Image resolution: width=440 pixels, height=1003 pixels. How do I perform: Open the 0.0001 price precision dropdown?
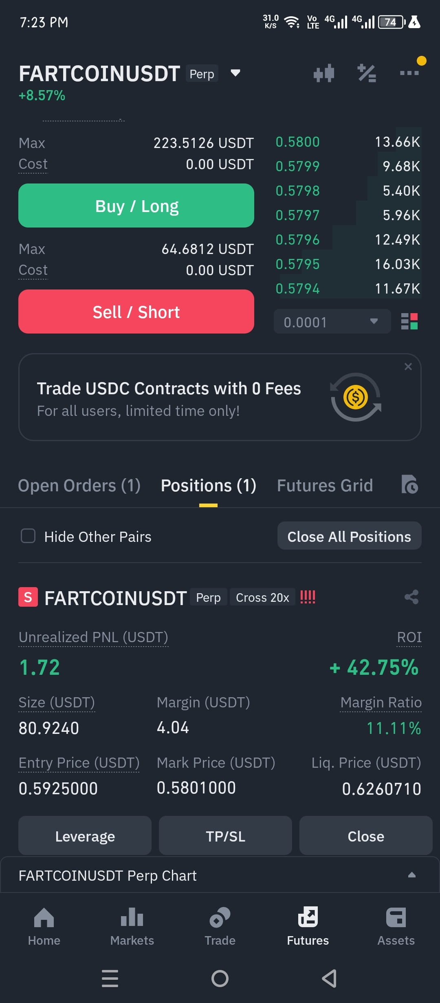tap(332, 321)
